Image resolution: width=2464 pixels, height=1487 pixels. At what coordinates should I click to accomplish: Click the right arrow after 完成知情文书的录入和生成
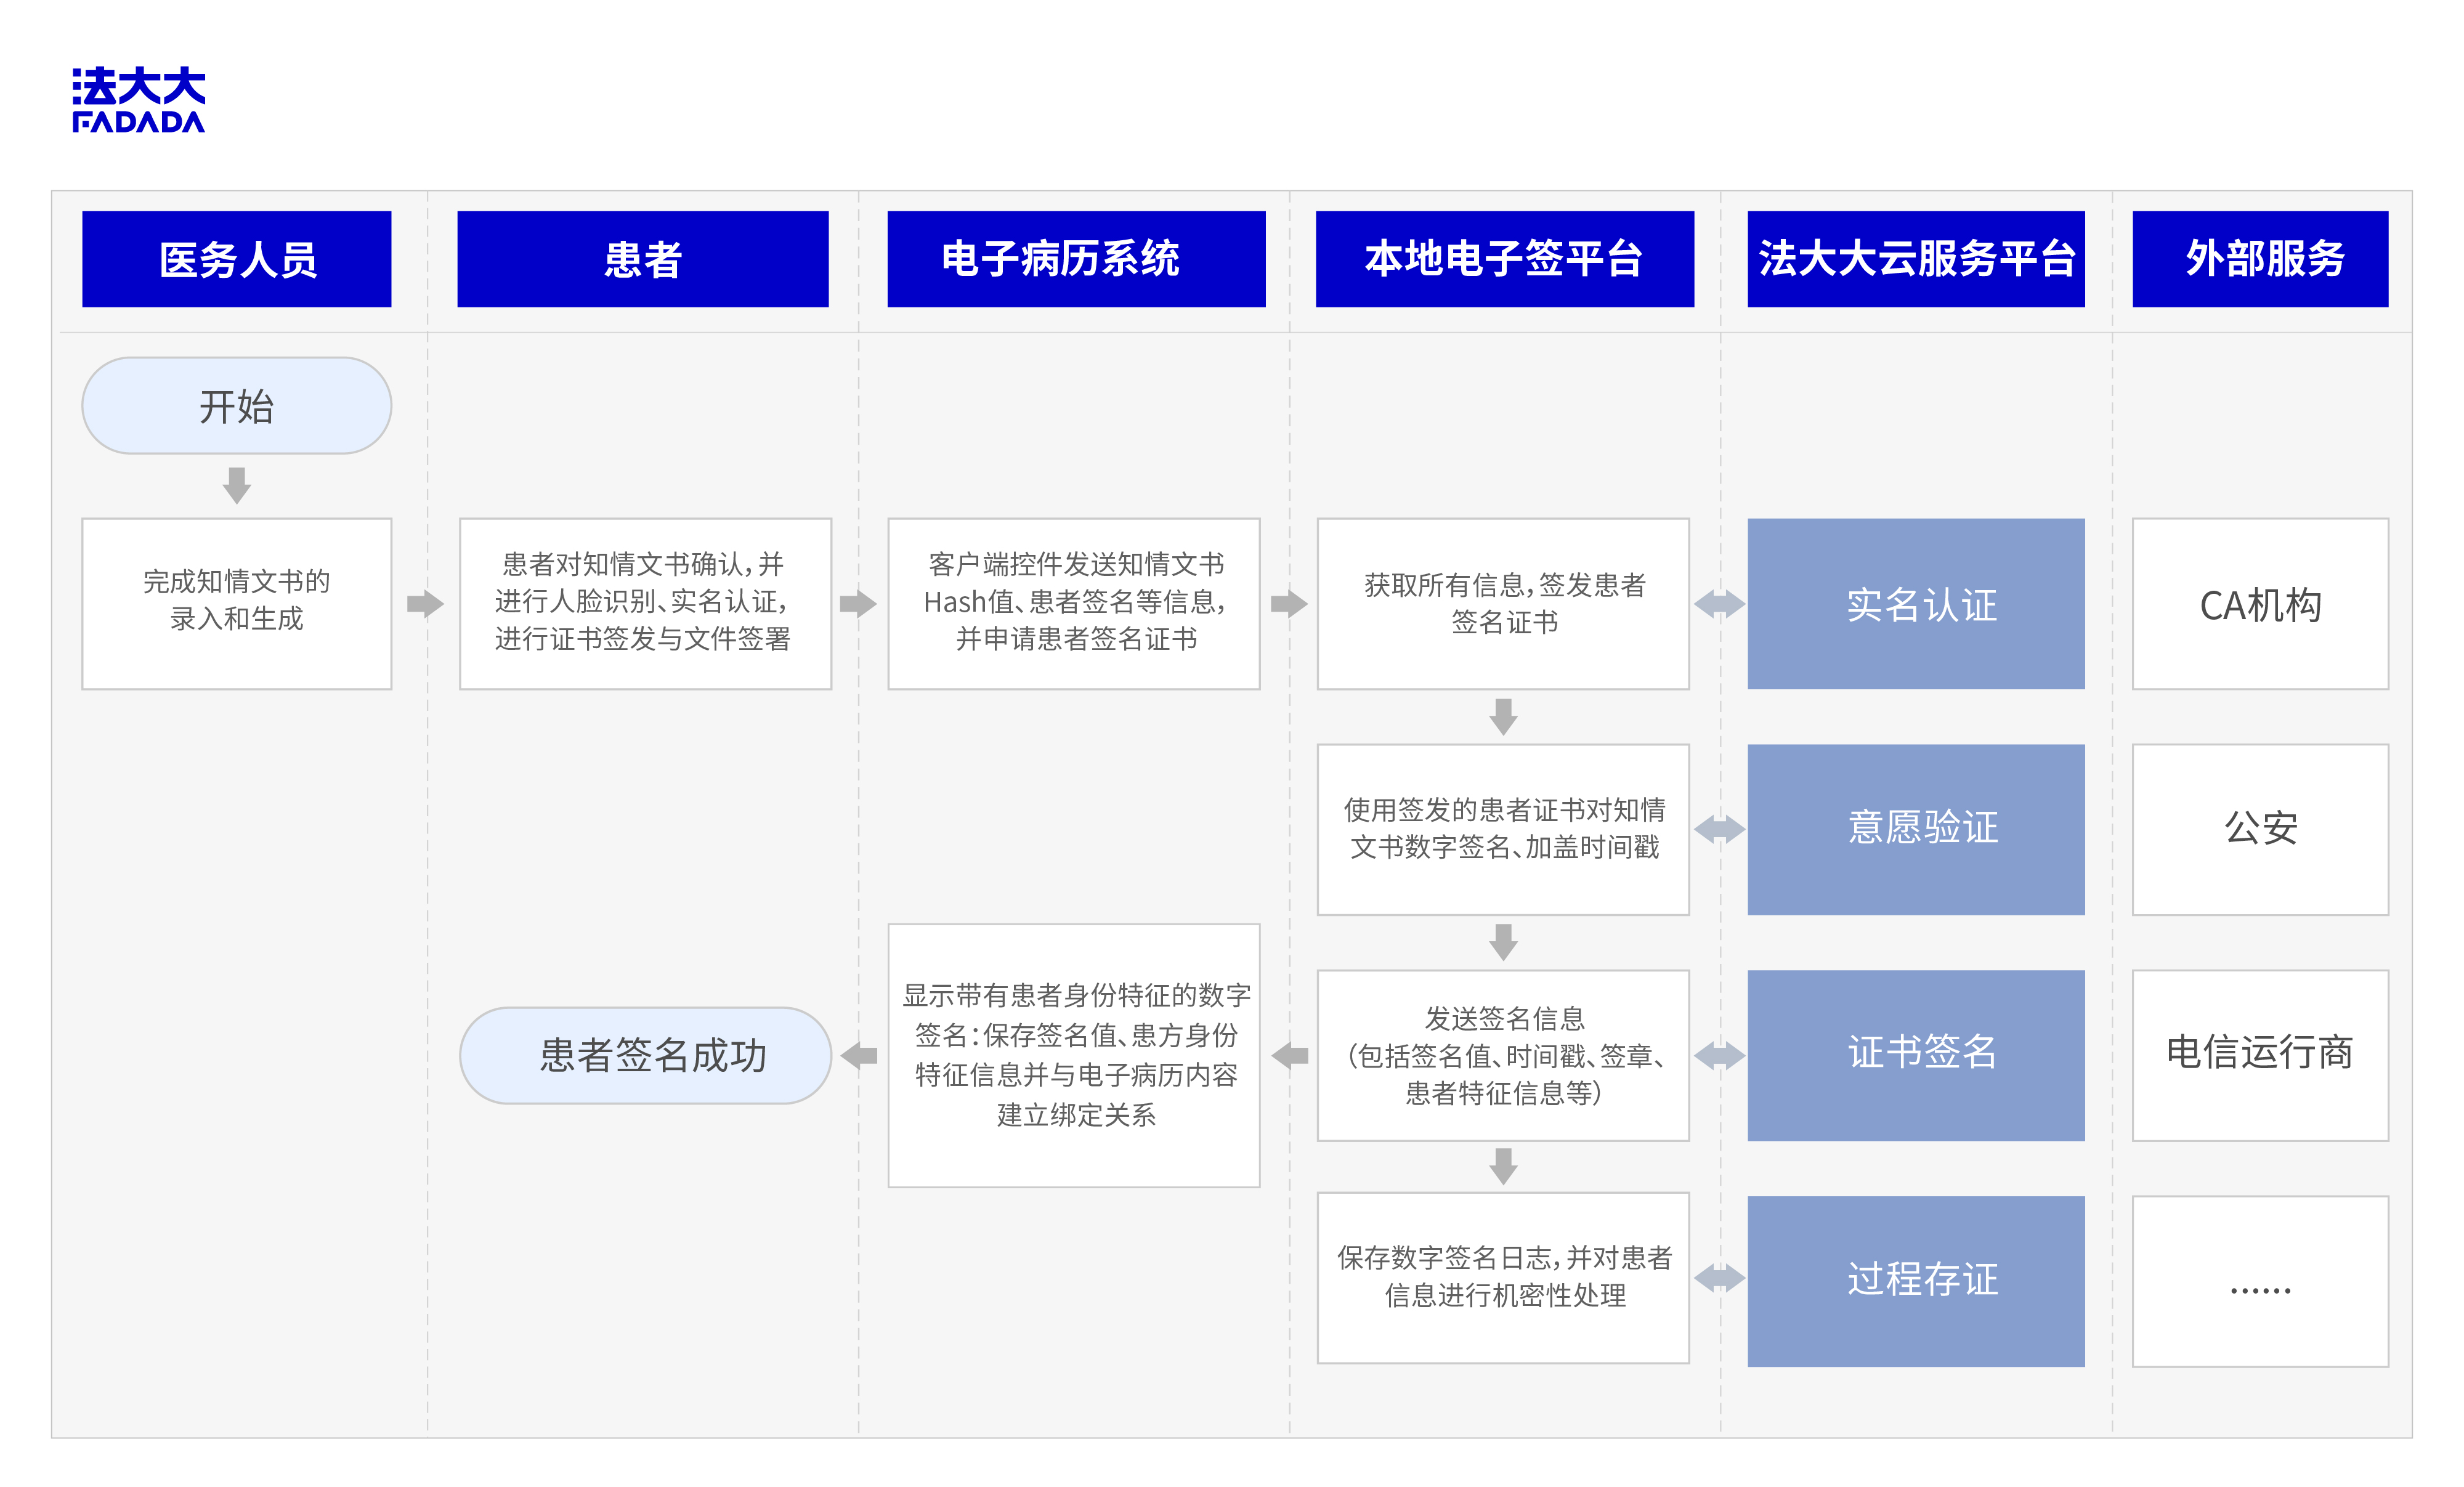point(425,603)
